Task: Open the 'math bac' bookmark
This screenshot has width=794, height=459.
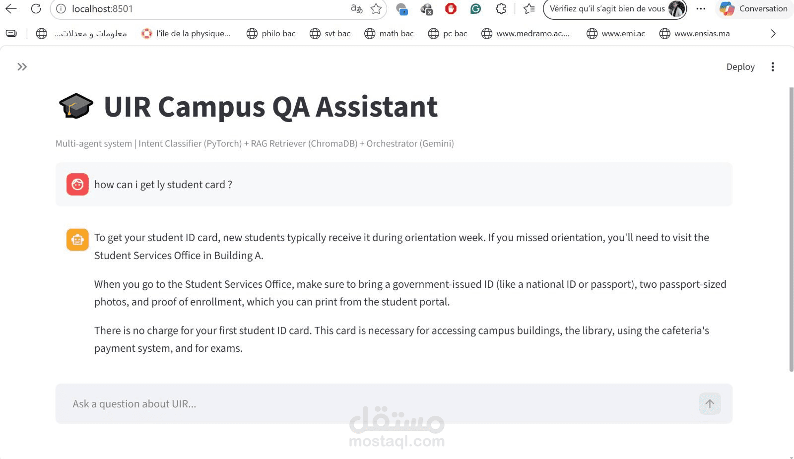Action: 389,33
